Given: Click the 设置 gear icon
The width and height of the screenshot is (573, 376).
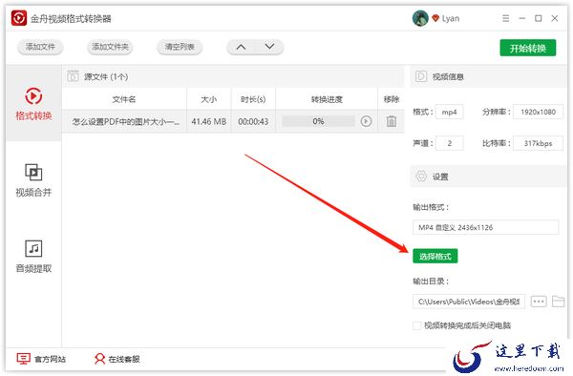Looking at the screenshot, I should (x=421, y=177).
